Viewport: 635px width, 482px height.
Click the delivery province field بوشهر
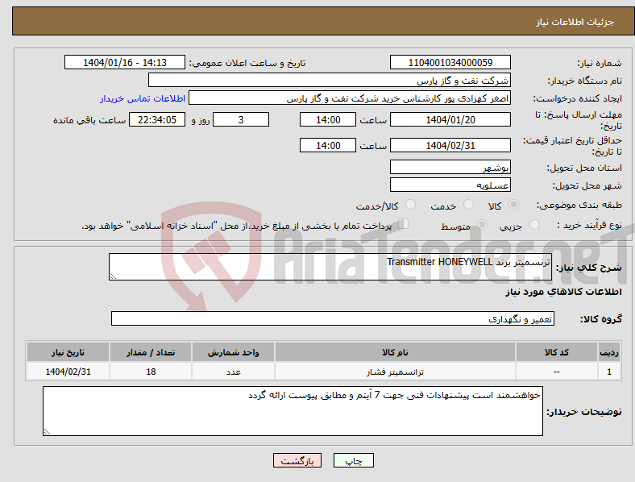(x=450, y=167)
